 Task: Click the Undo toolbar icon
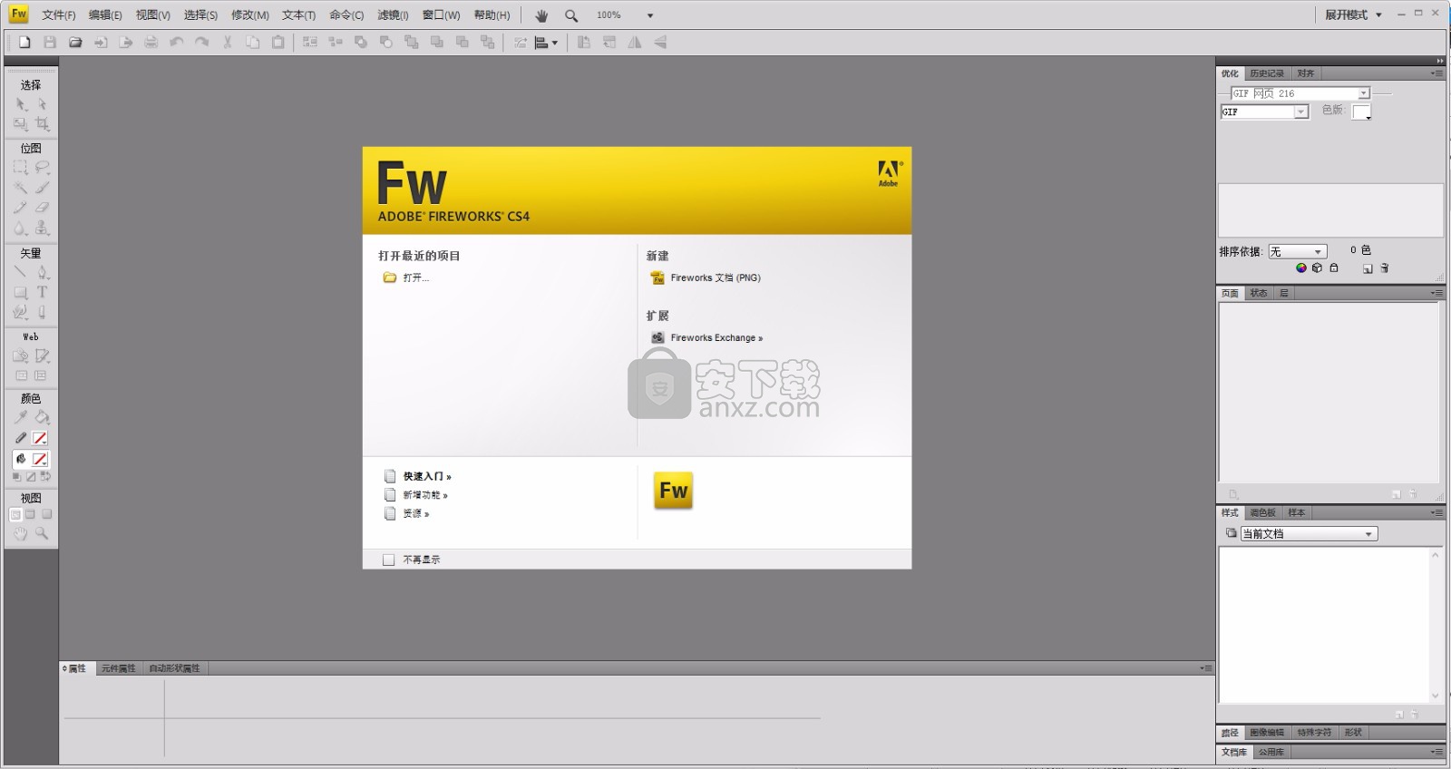pos(176,42)
